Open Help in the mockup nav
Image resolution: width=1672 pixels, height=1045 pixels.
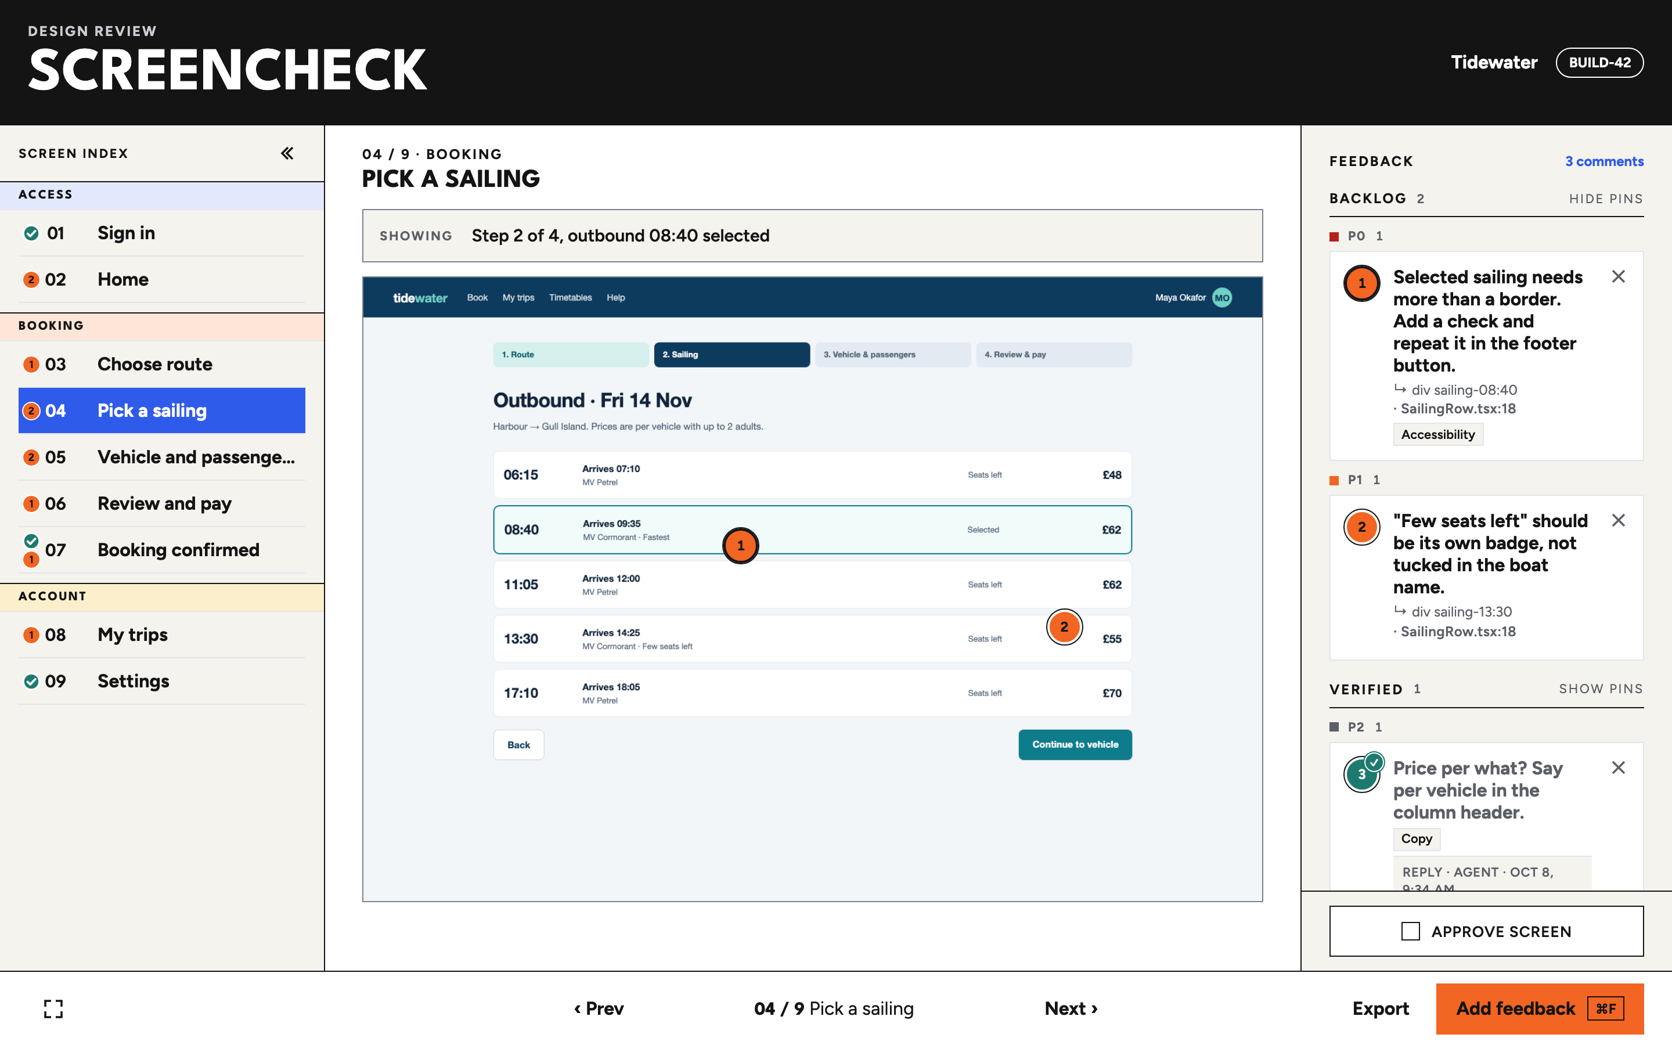(615, 298)
